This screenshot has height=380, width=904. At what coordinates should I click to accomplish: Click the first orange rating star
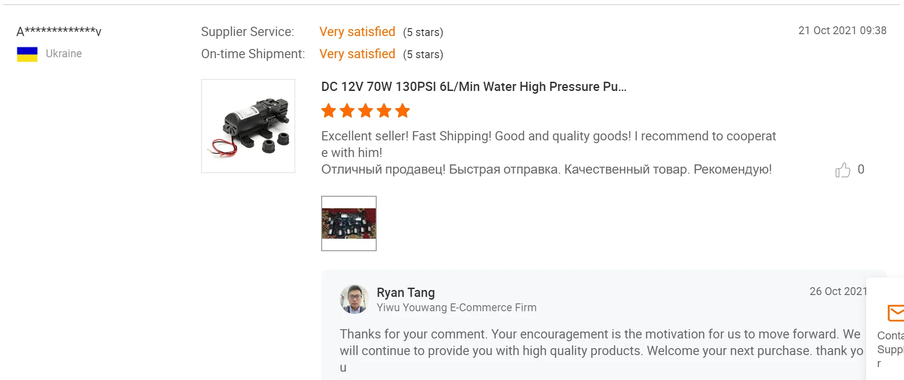(329, 111)
